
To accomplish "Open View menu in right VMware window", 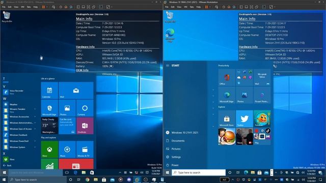I will tap(179, 7).
